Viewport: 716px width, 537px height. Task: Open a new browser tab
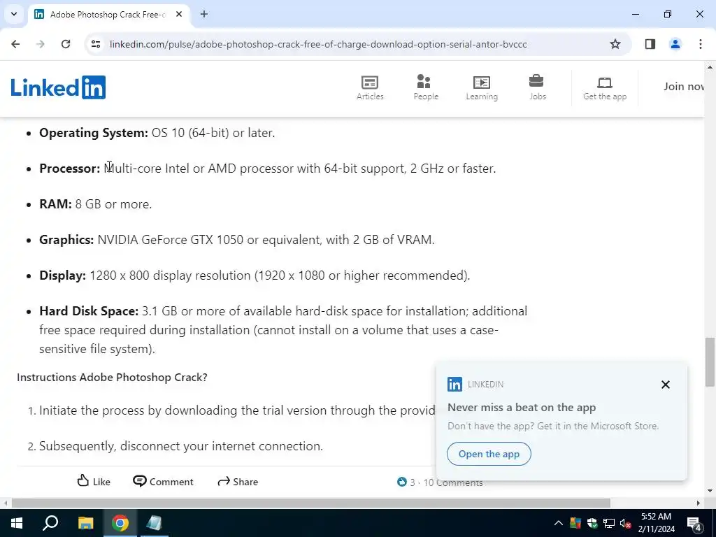pos(204,14)
